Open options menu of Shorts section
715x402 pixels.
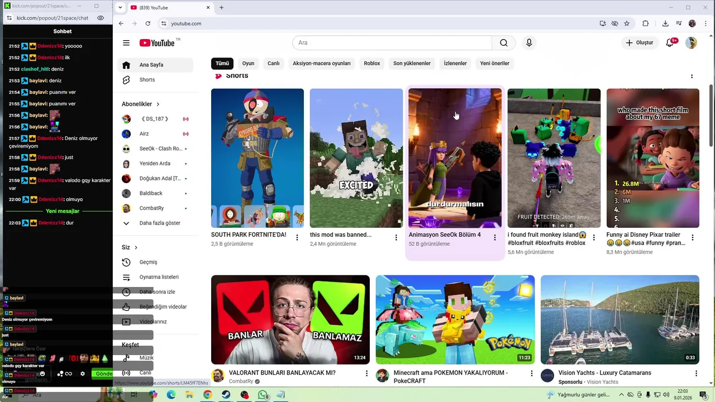[x=692, y=76]
